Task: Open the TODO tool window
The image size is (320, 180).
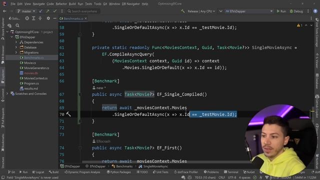Action: (142, 172)
